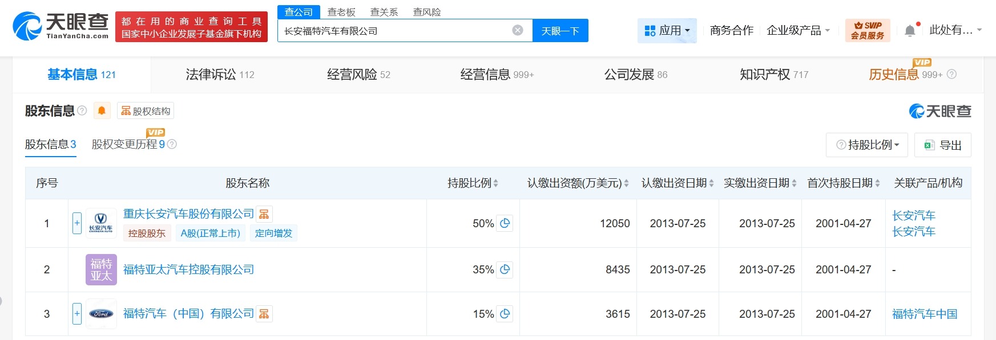Screen dimensions: 996x340
Task: Click equity structure icon after 重庆长安汽车股份有限公司
Action: (x=264, y=214)
